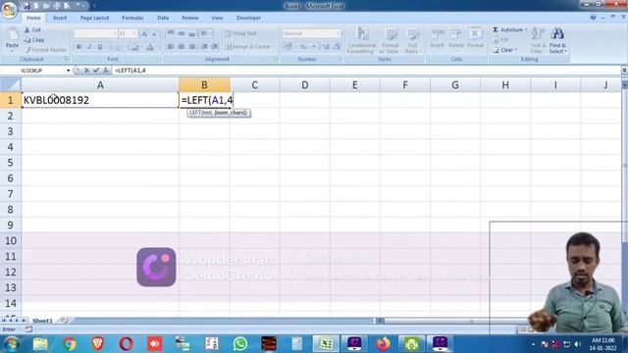
Task: Open the Font name dropdown
Action: 114,33
